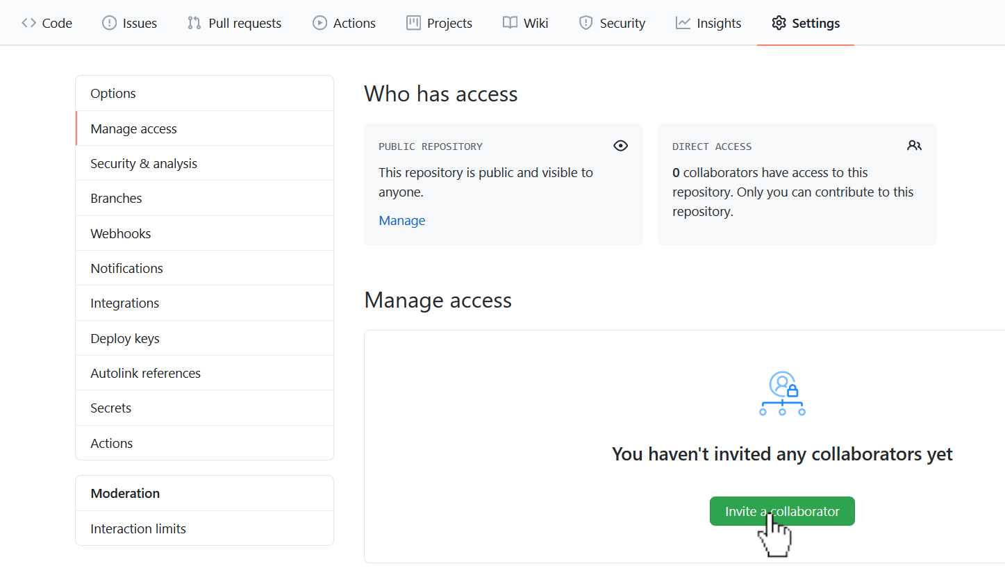Open Interaction limits under Moderation
1005x575 pixels.
205,528
